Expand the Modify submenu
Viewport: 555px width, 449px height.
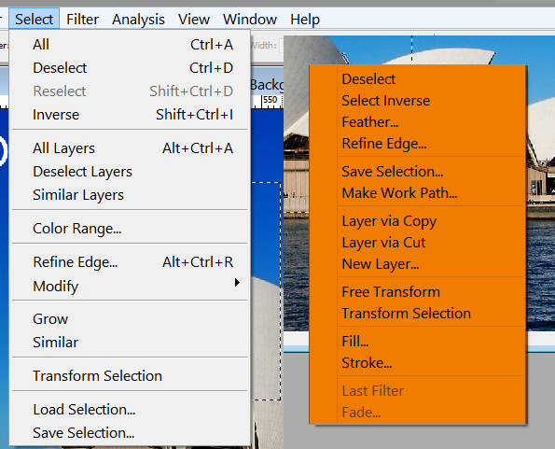pos(130,286)
